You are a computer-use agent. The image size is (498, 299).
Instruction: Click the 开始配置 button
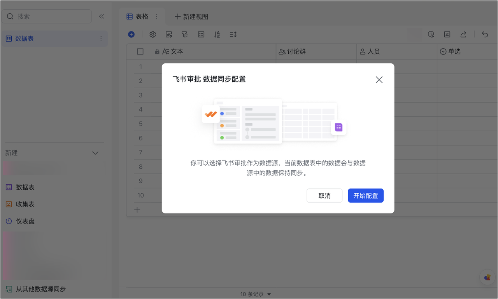tap(365, 196)
